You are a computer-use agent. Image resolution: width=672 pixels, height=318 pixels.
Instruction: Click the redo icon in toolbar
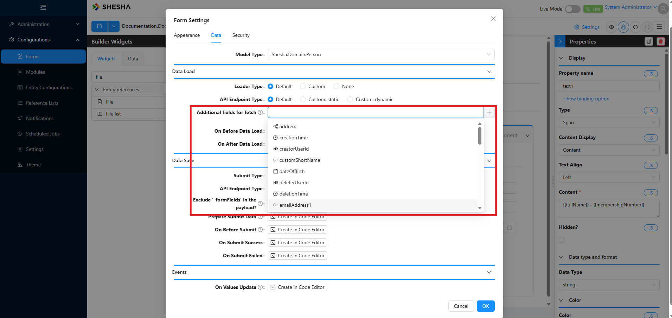pos(647,27)
